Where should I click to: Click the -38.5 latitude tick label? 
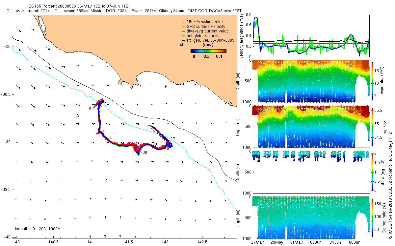5,94
